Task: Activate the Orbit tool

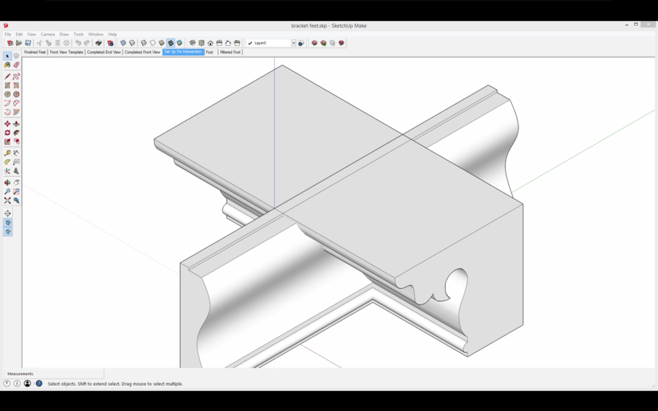Action: click(x=8, y=183)
